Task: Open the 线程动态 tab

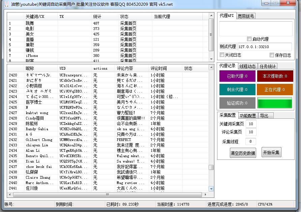Action: (x=247, y=66)
